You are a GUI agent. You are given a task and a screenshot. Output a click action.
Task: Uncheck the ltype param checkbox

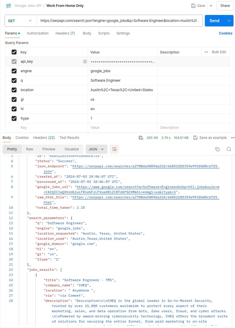14,118
